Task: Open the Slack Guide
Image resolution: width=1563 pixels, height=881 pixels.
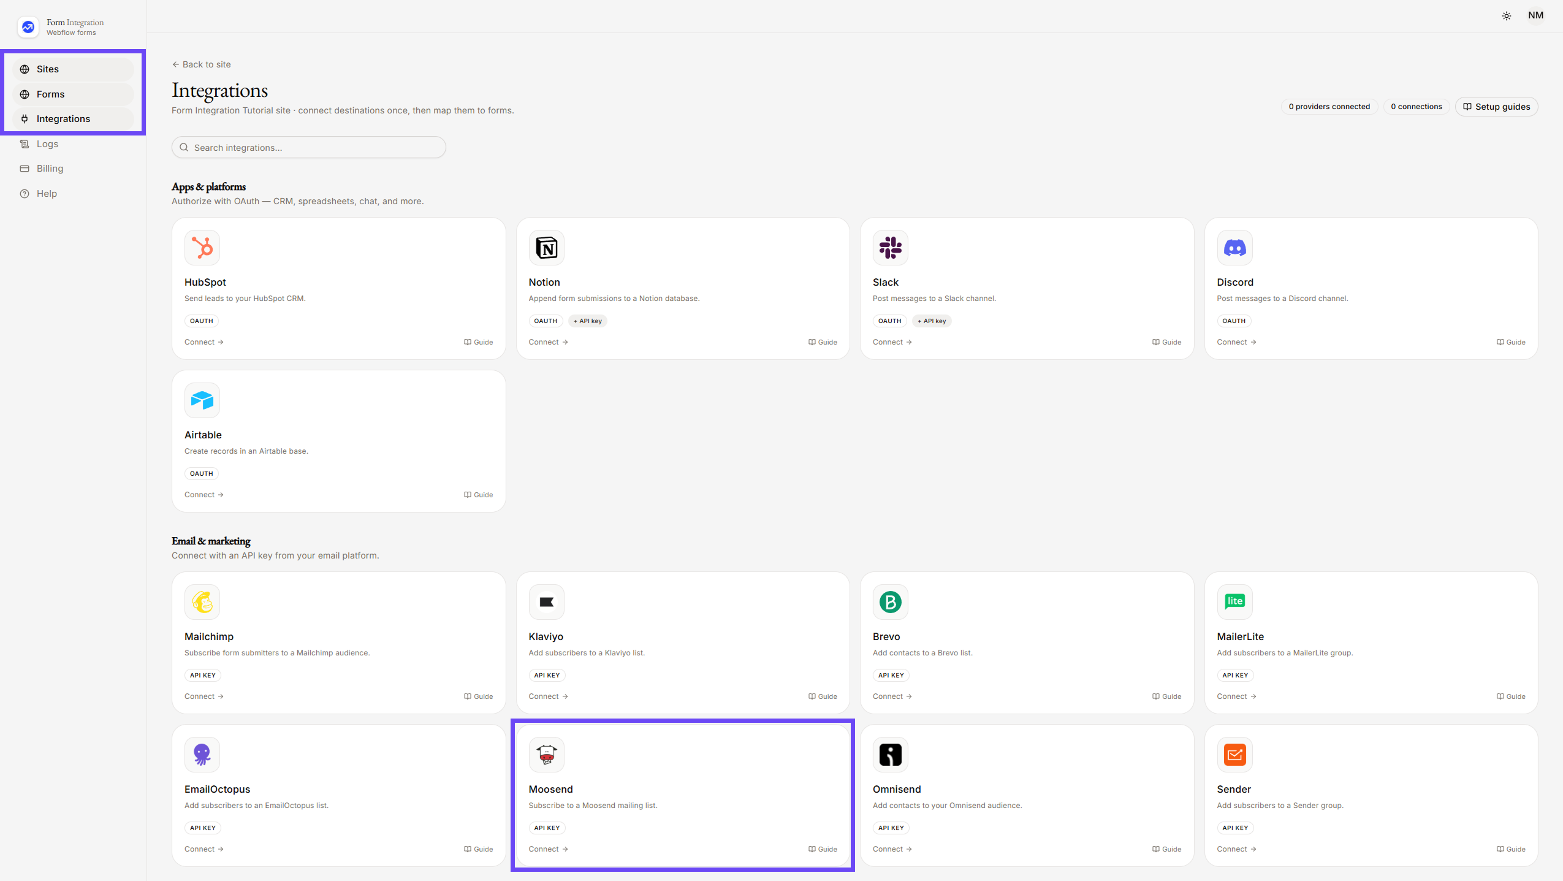Action: click(x=1166, y=342)
